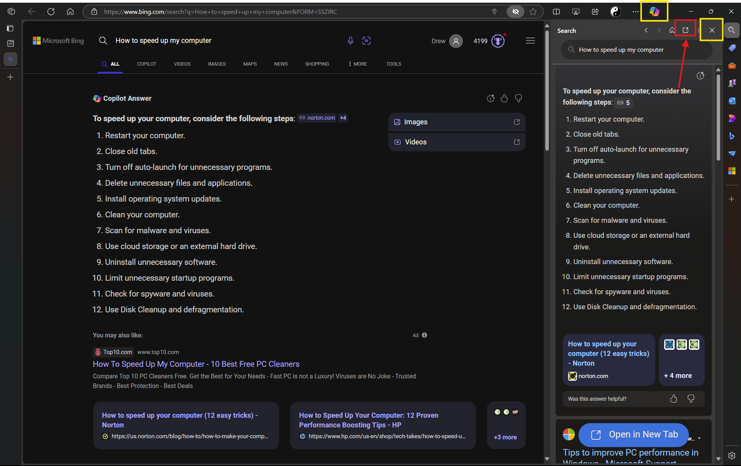Go to the browser home page
The height and width of the screenshot is (466, 741).
(x=70, y=12)
